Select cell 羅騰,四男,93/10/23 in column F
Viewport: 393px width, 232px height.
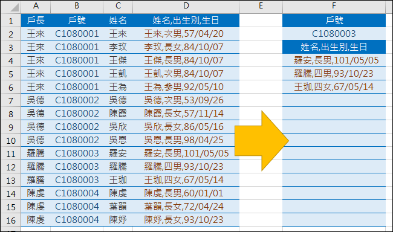[x=334, y=74]
